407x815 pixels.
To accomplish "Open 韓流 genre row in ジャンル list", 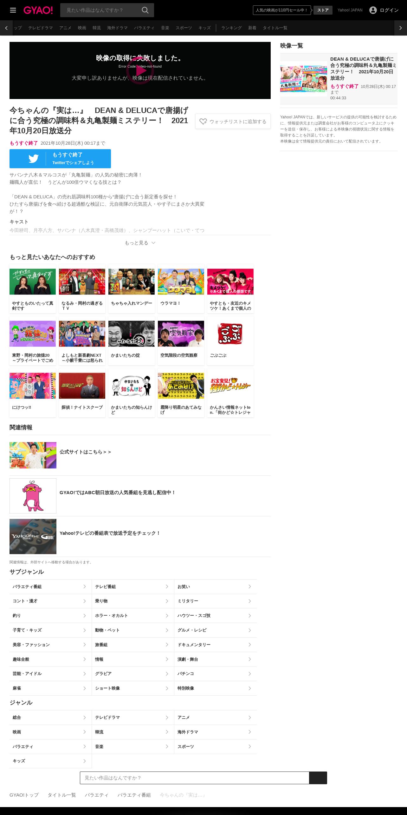I will [133, 732].
